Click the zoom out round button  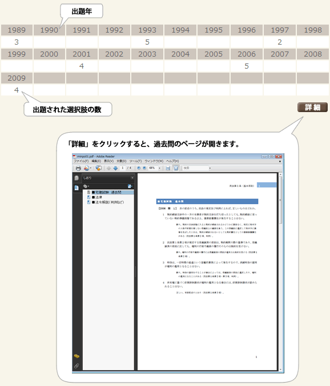(139, 168)
